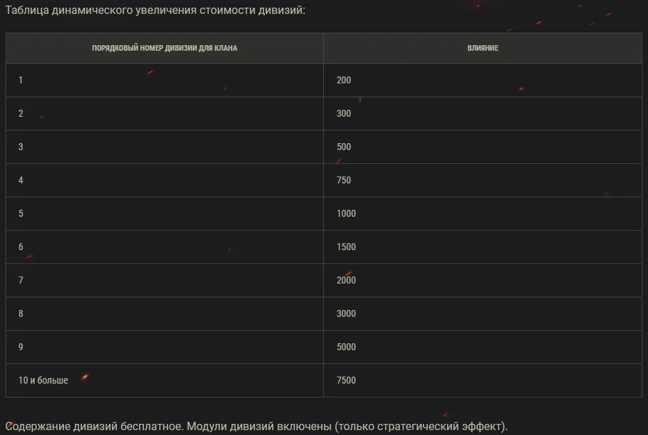The image size is (648, 435).
Task: Click the influence value 1500 cell
Action: tap(346, 247)
